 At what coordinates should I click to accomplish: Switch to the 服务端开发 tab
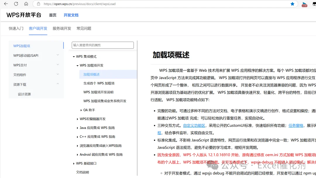click(x=62, y=28)
